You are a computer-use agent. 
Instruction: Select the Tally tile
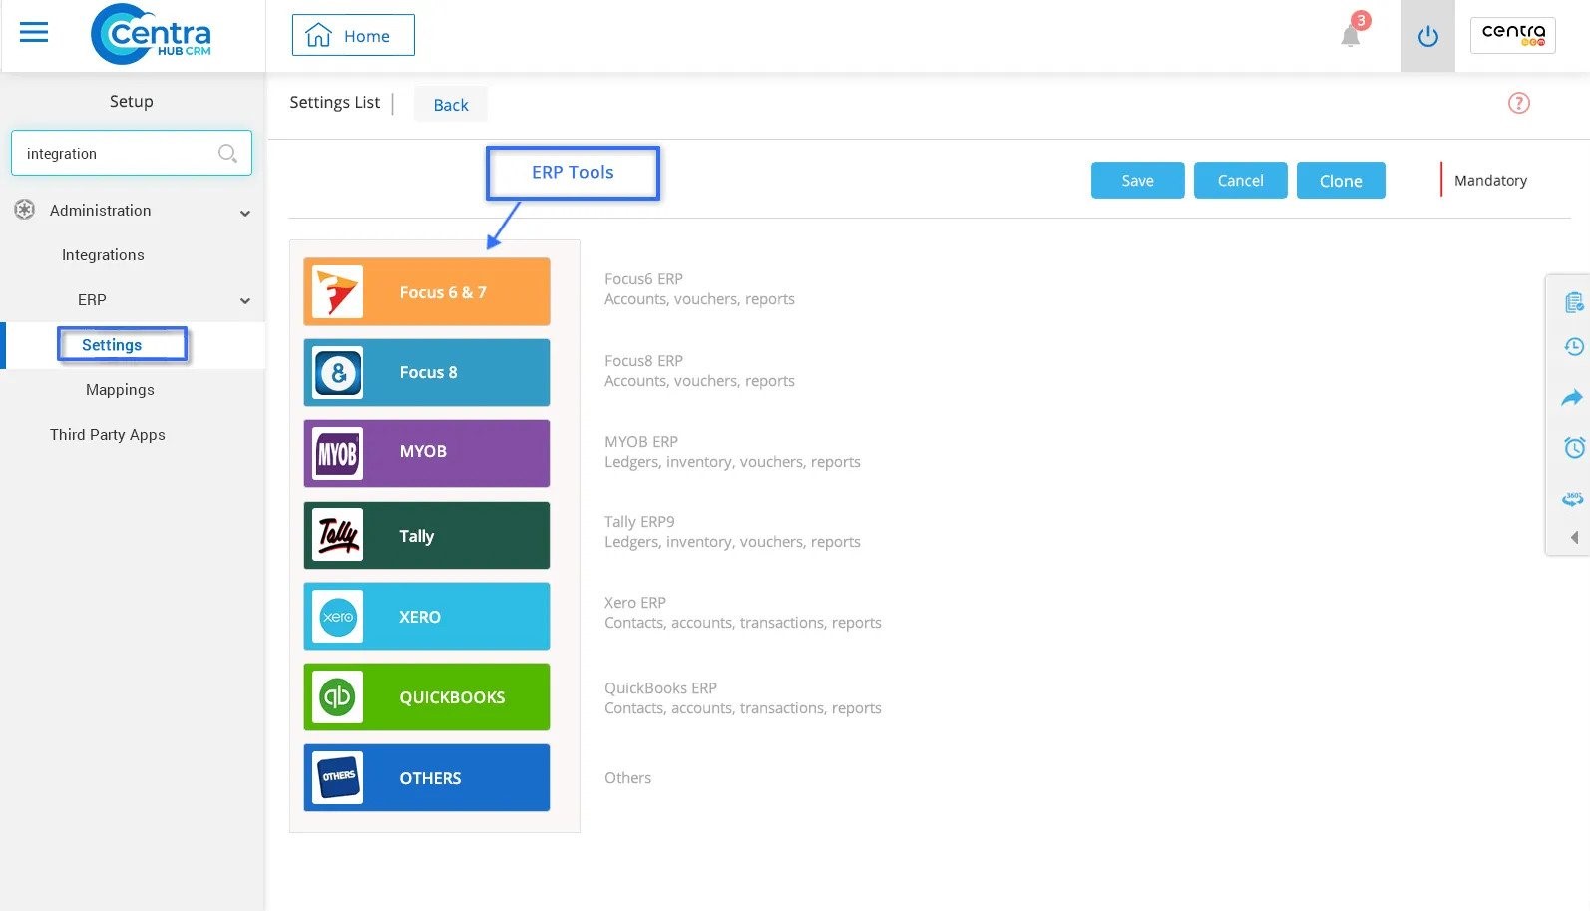pyautogui.click(x=427, y=536)
